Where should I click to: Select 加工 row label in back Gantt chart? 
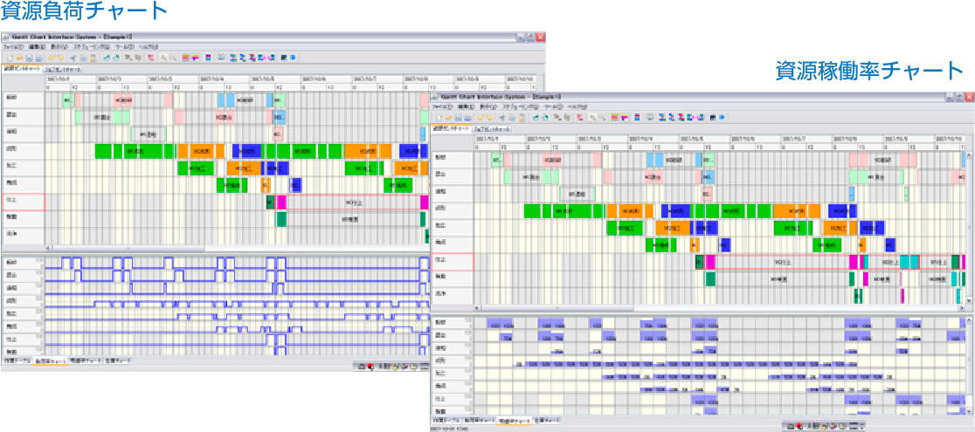(x=23, y=167)
